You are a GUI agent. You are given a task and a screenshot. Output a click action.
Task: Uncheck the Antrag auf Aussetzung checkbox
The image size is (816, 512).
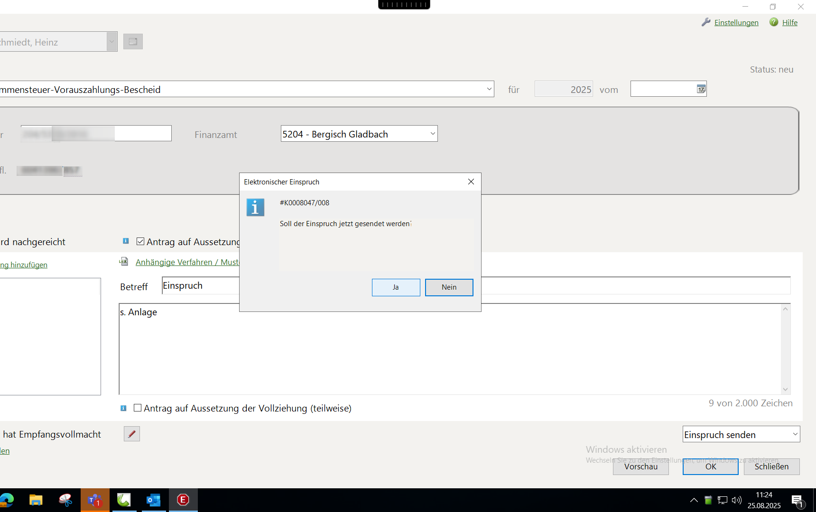(x=140, y=241)
